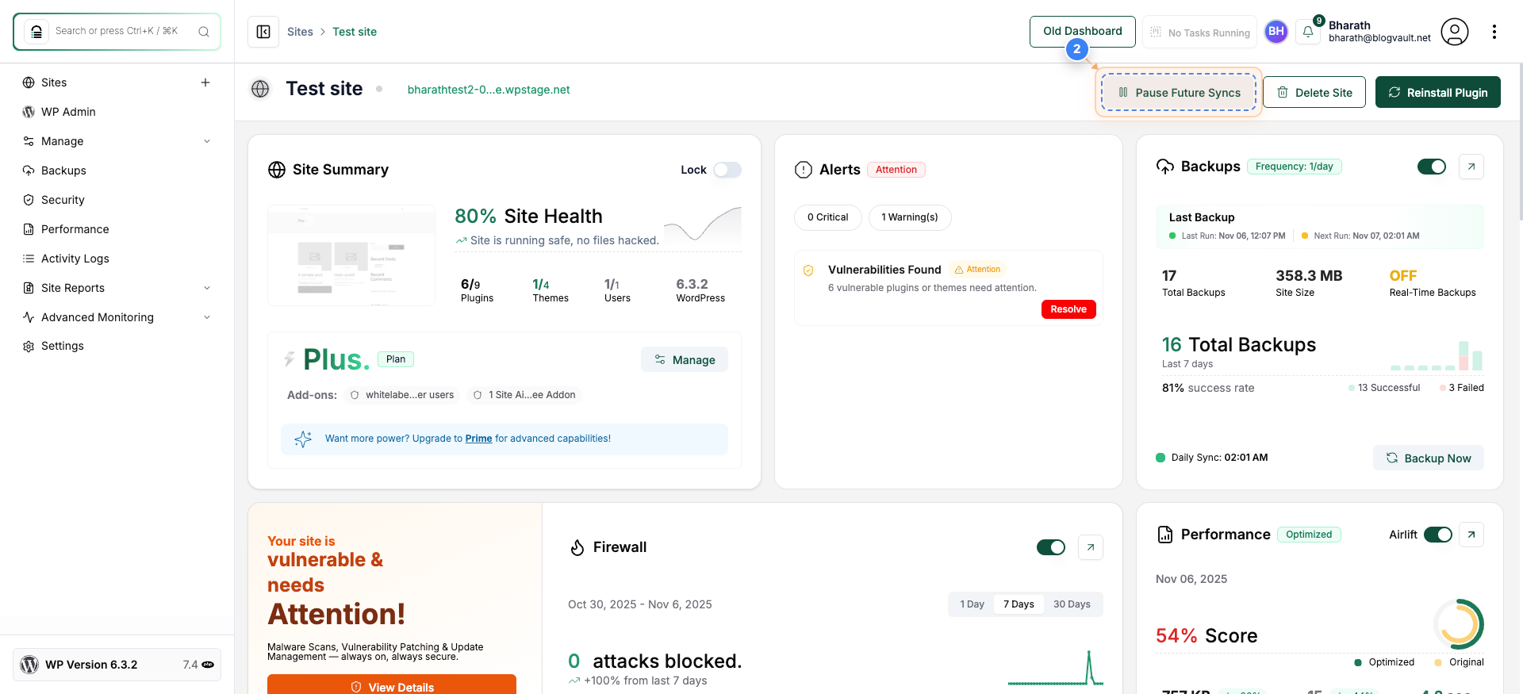Image resolution: width=1523 pixels, height=694 pixels.
Task: Click the shield icon beside Vulnerabilities Found
Action: pos(808,270)
